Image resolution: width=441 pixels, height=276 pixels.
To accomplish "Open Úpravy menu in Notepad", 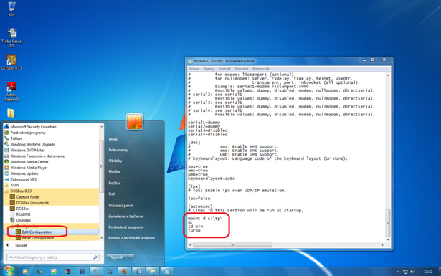I will coord(209,69).
